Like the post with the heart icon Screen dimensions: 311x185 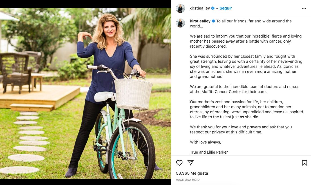[179, 163]
